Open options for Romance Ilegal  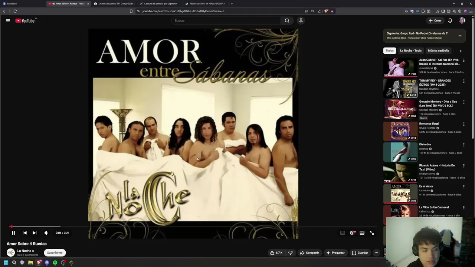463,124
